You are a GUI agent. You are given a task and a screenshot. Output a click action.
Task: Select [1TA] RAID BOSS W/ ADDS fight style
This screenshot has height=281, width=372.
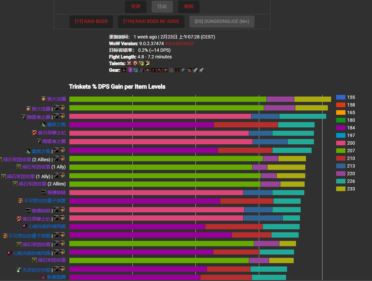151,22
